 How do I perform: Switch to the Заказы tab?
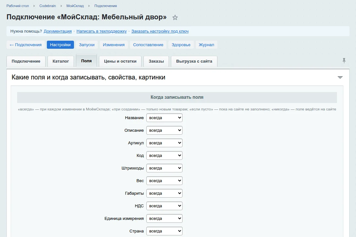pyautogui.click(x=156, y=61)
